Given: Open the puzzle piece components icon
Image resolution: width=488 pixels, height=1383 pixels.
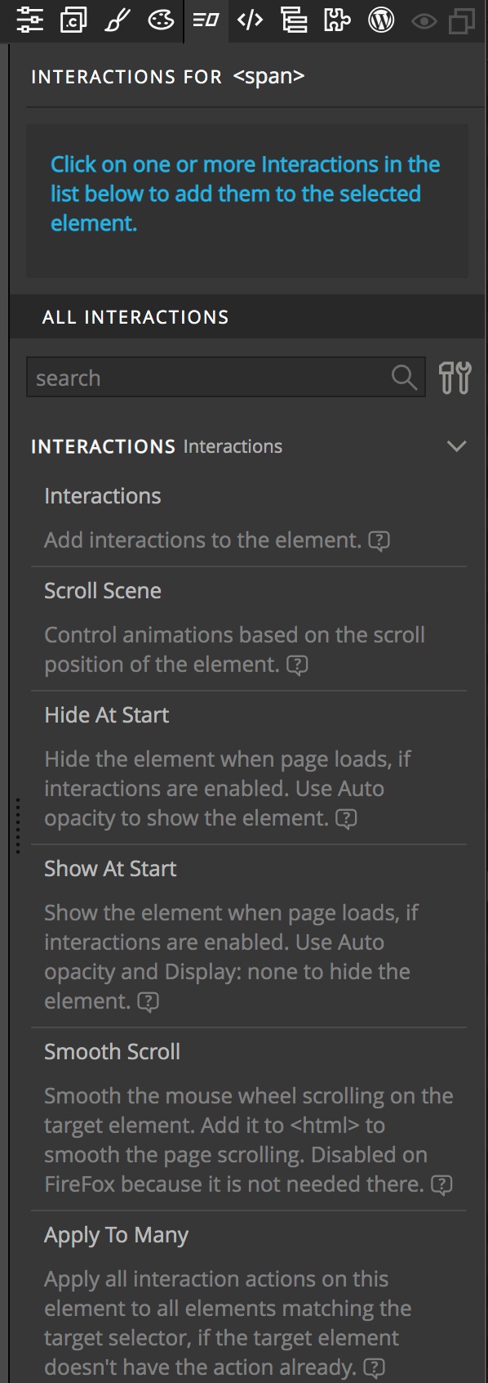Looking at the screenshot, I should pos(336,20).
